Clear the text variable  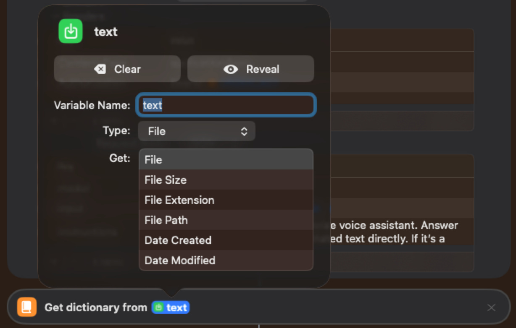tap(117, 69)
